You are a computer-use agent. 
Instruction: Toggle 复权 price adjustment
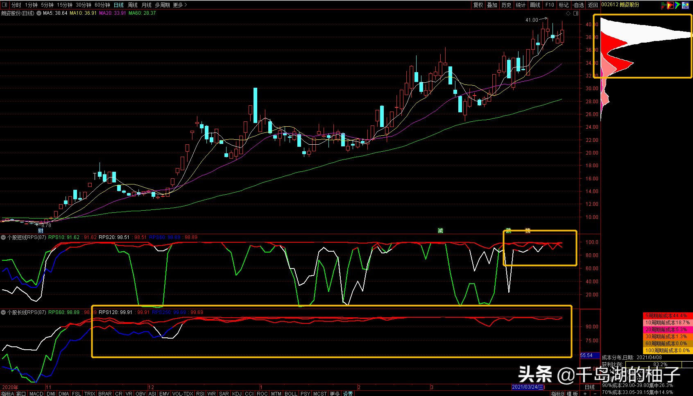tap(478, 5)
